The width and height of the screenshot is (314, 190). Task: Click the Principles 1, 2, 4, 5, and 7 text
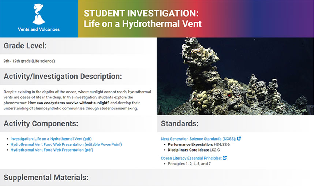(189, 164)
